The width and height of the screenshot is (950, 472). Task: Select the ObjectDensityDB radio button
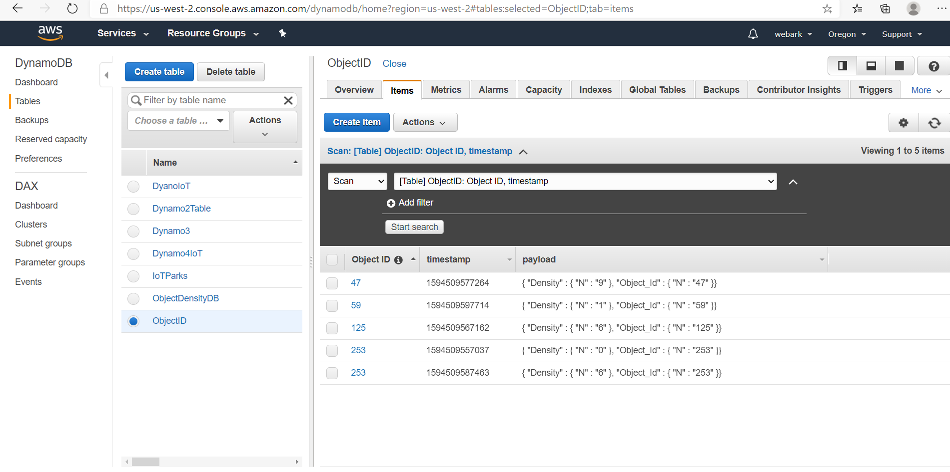click(133, 299)
